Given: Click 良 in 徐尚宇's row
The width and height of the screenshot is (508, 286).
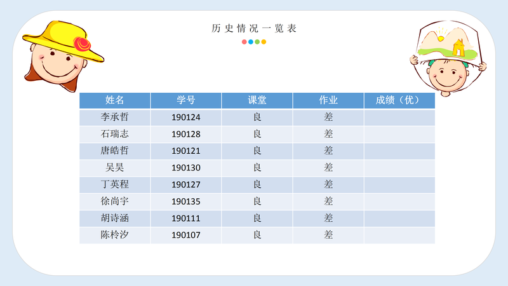Looking at the screenshot, I should pos(257,201).
